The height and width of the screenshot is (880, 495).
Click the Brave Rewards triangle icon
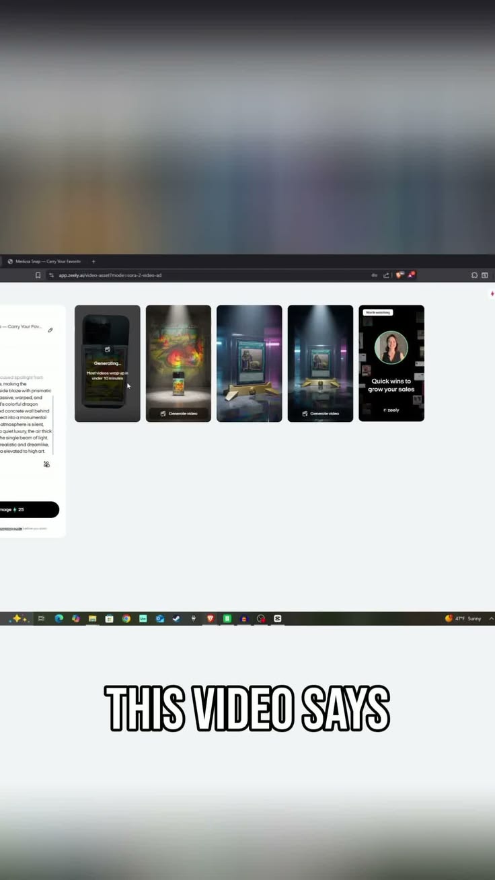(410, 275)
